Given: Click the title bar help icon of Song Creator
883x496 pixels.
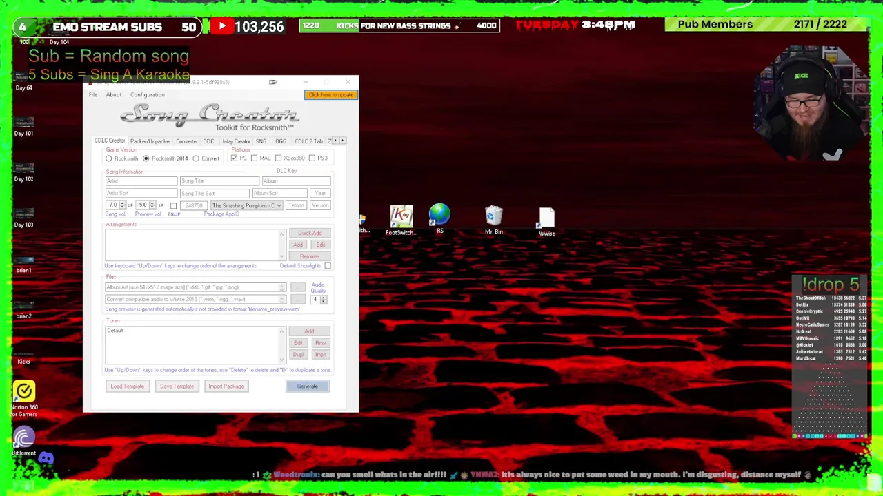Looking at the screenshot, I should pos(272,82).
